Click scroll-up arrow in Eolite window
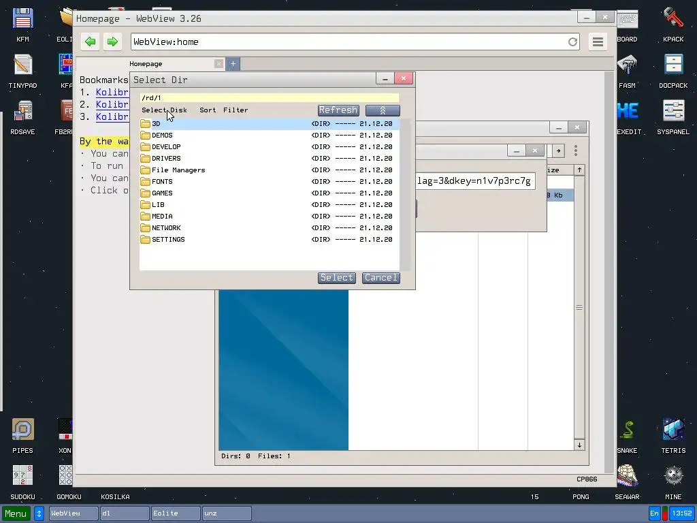 (x=579, y=170)
